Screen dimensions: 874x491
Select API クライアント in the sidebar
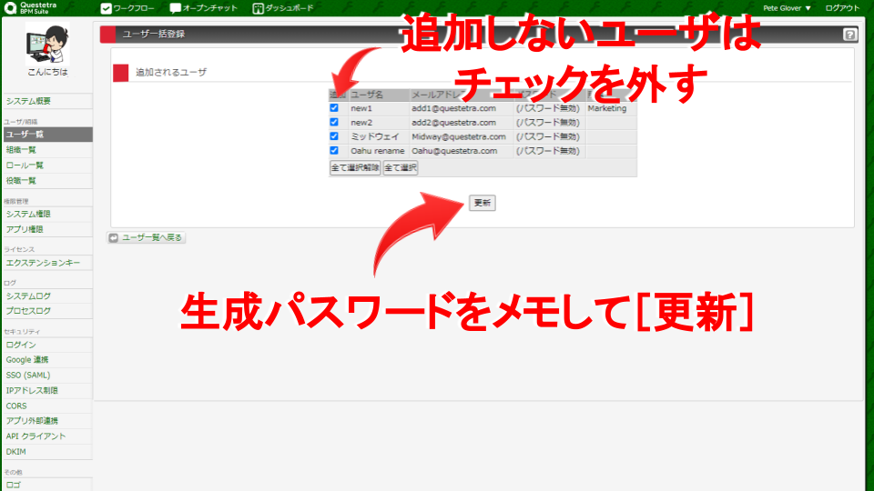coord(36,436)
